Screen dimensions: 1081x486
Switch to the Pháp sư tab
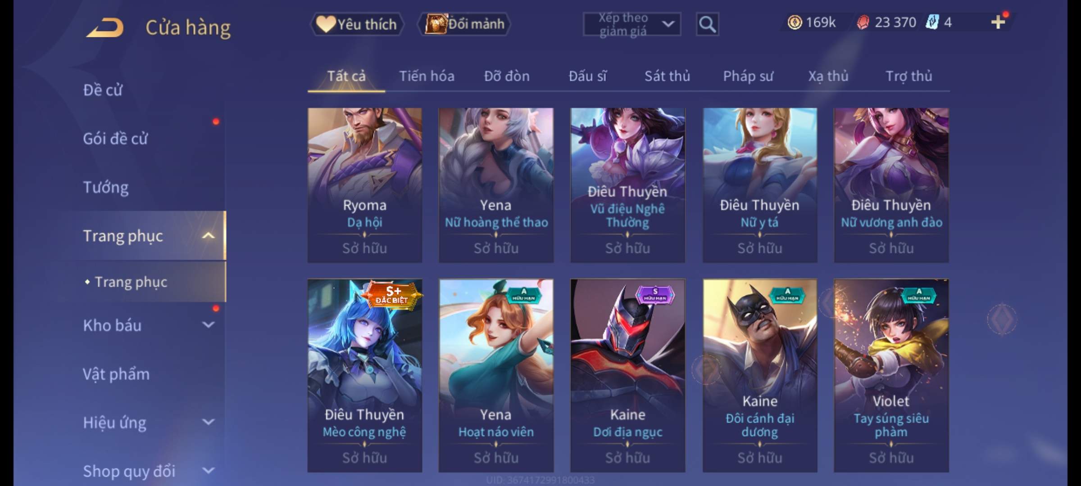coord(748,76)
